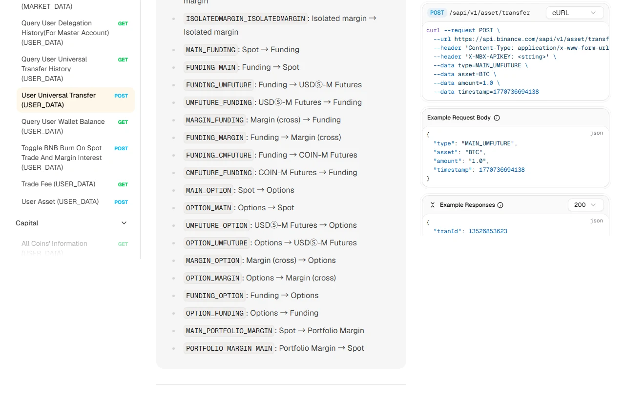This screenshot has width=625, height=400.
Task: Click the MAIN_FUNDING code label
Action: click(x=210, y=50)
